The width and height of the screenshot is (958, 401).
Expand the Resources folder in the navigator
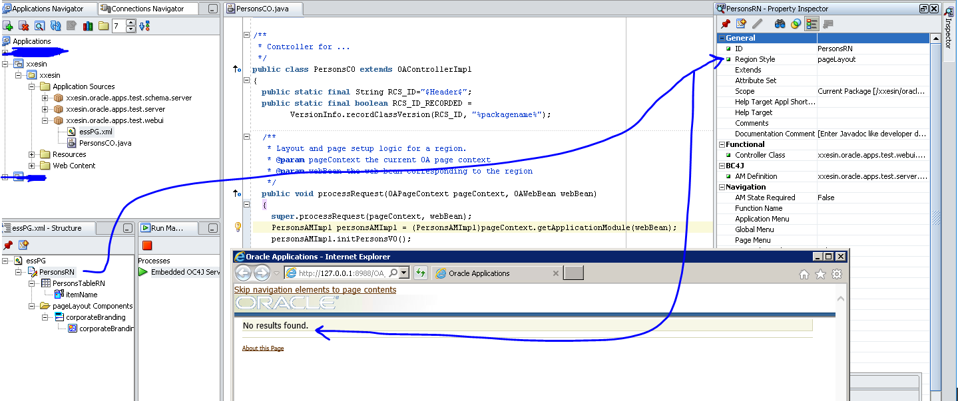(32, 154)
